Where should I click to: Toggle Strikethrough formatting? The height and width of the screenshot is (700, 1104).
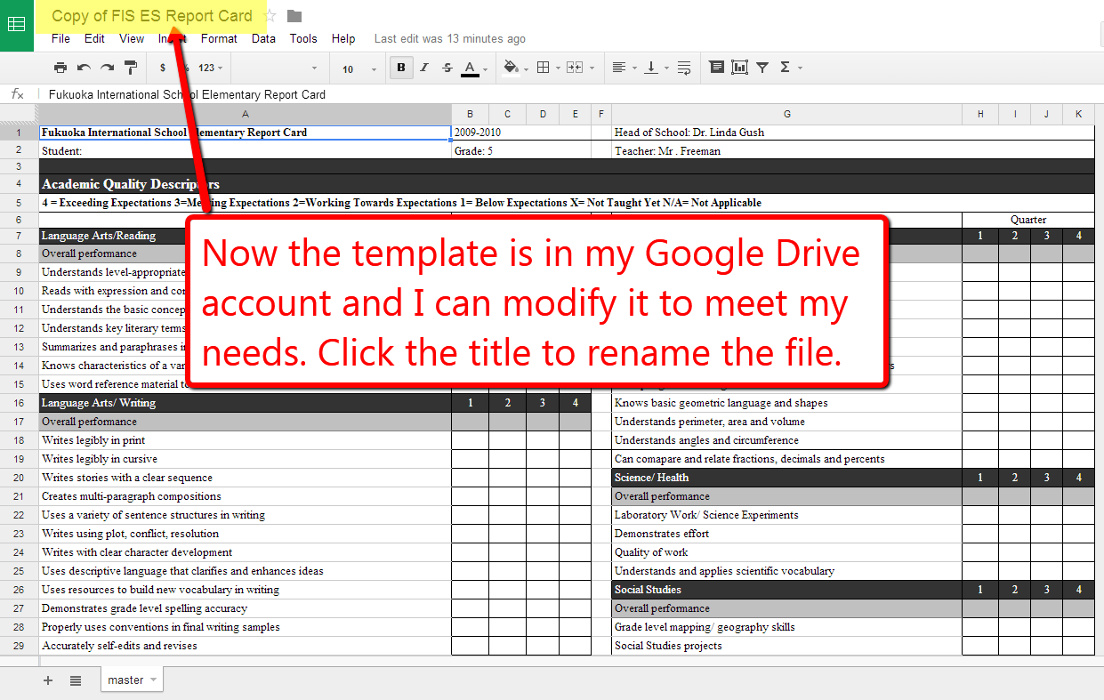[x=447, y=68]
